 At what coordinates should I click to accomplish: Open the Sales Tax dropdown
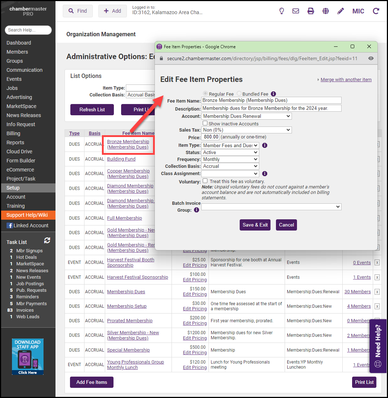[x=246, y=130]
